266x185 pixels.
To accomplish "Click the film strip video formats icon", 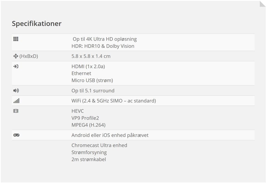I will pyautogui.click(x=16, y=111).
